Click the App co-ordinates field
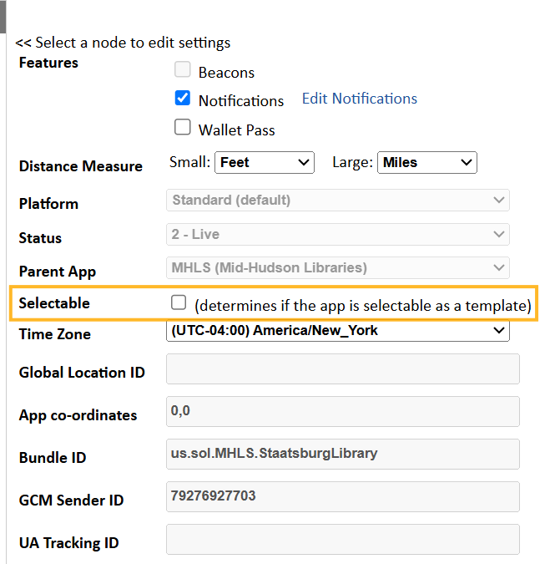The width and height of the screenshot is (555, 564). tap(343, 411)
